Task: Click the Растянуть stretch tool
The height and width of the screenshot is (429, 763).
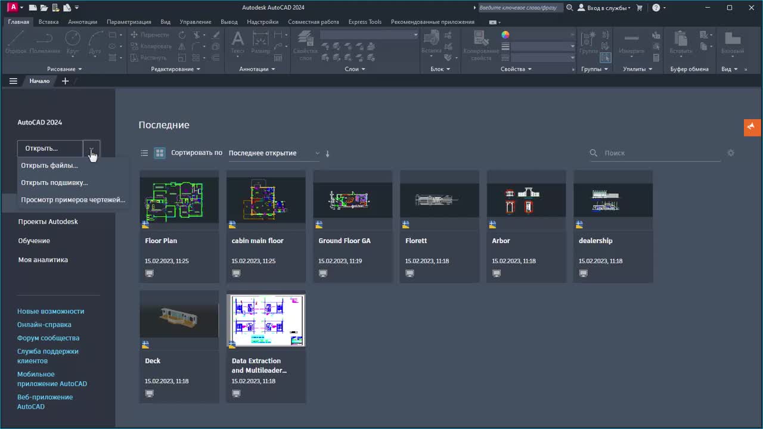Action: 148,58
